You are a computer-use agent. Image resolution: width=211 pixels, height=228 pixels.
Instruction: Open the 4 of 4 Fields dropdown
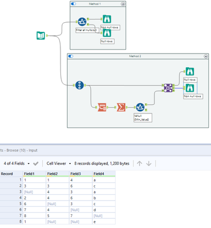click(x=17, y=164)
